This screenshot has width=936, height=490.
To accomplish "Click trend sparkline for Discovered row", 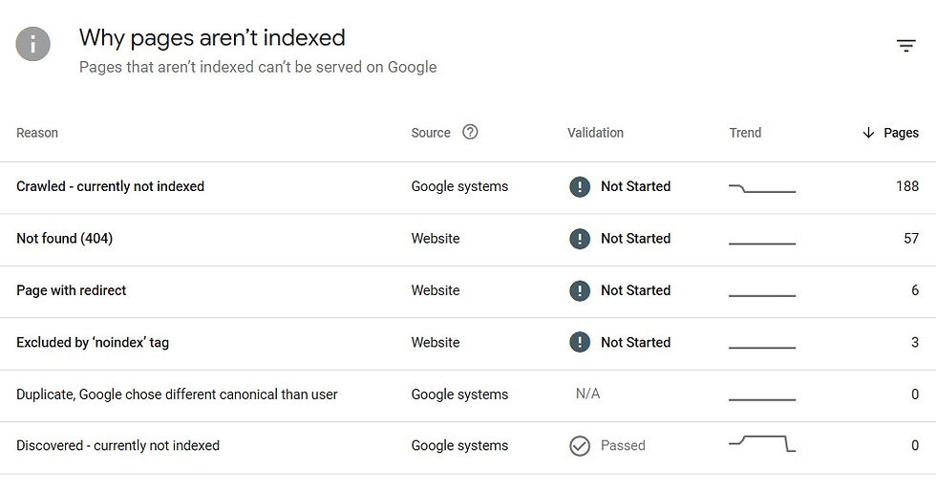I will (762, 443).
